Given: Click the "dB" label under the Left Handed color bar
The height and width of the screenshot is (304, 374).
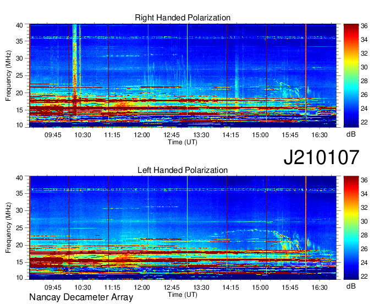Looking at the screenshot, I should (x=351, y=286).
